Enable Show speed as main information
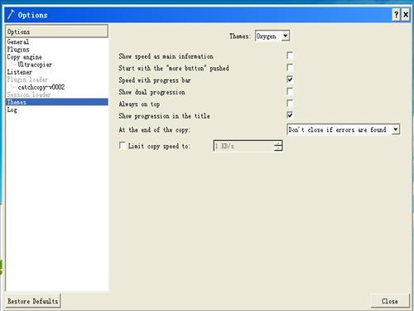 [290, 56]
